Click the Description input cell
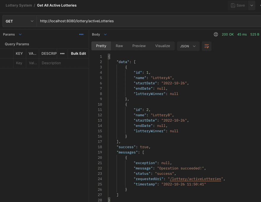 click(64, 63)
